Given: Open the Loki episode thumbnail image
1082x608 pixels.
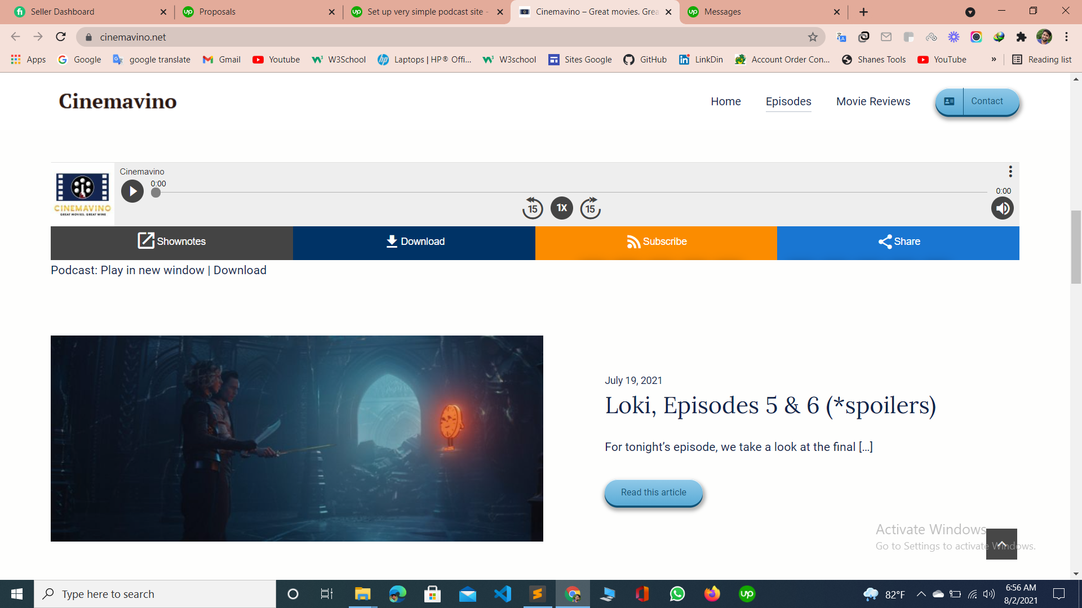Looking at the screenshot, I should [x=297, y=439].
